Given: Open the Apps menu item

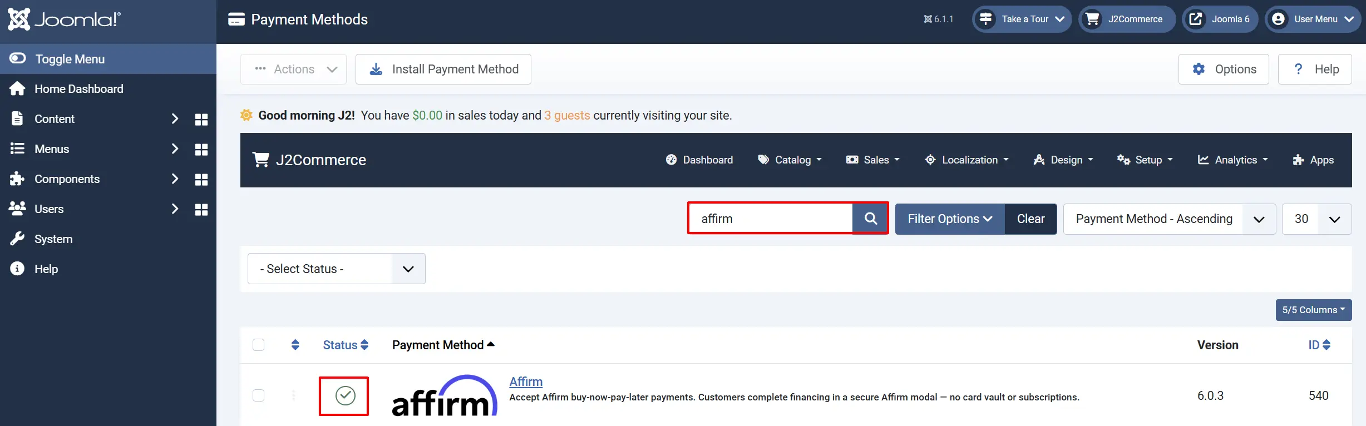Looking at the screenshot, I should pos(1313,160).
